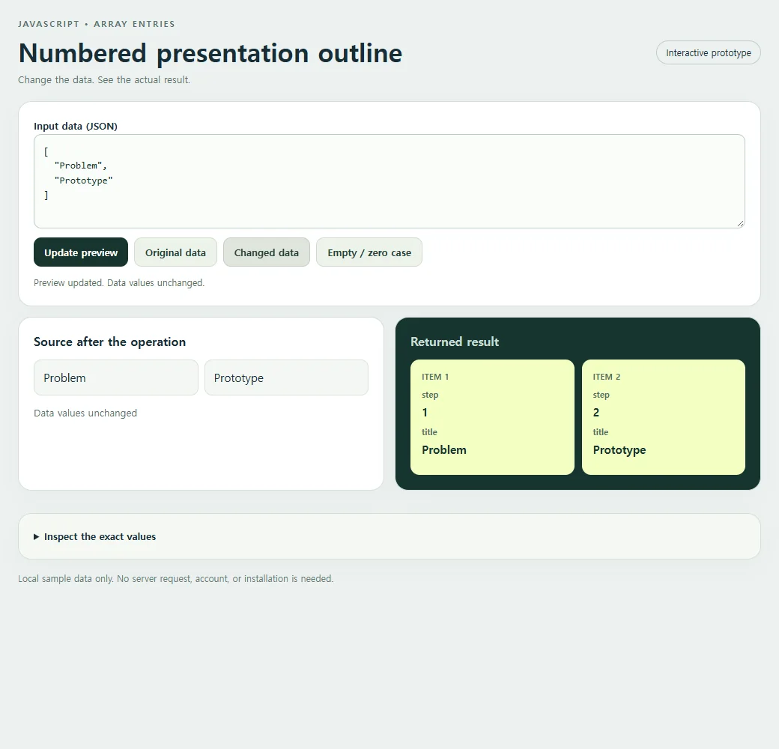Click the 'Change the data. See the actual result.' subtitle
Image resolution: width=779 pixels, height=749 pixels.
pos(104,79)
